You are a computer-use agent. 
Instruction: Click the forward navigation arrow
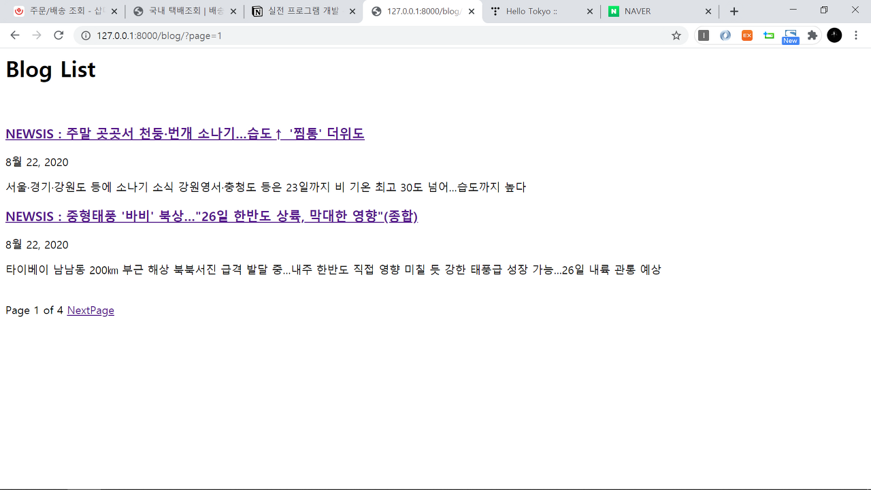coord(37,35)
